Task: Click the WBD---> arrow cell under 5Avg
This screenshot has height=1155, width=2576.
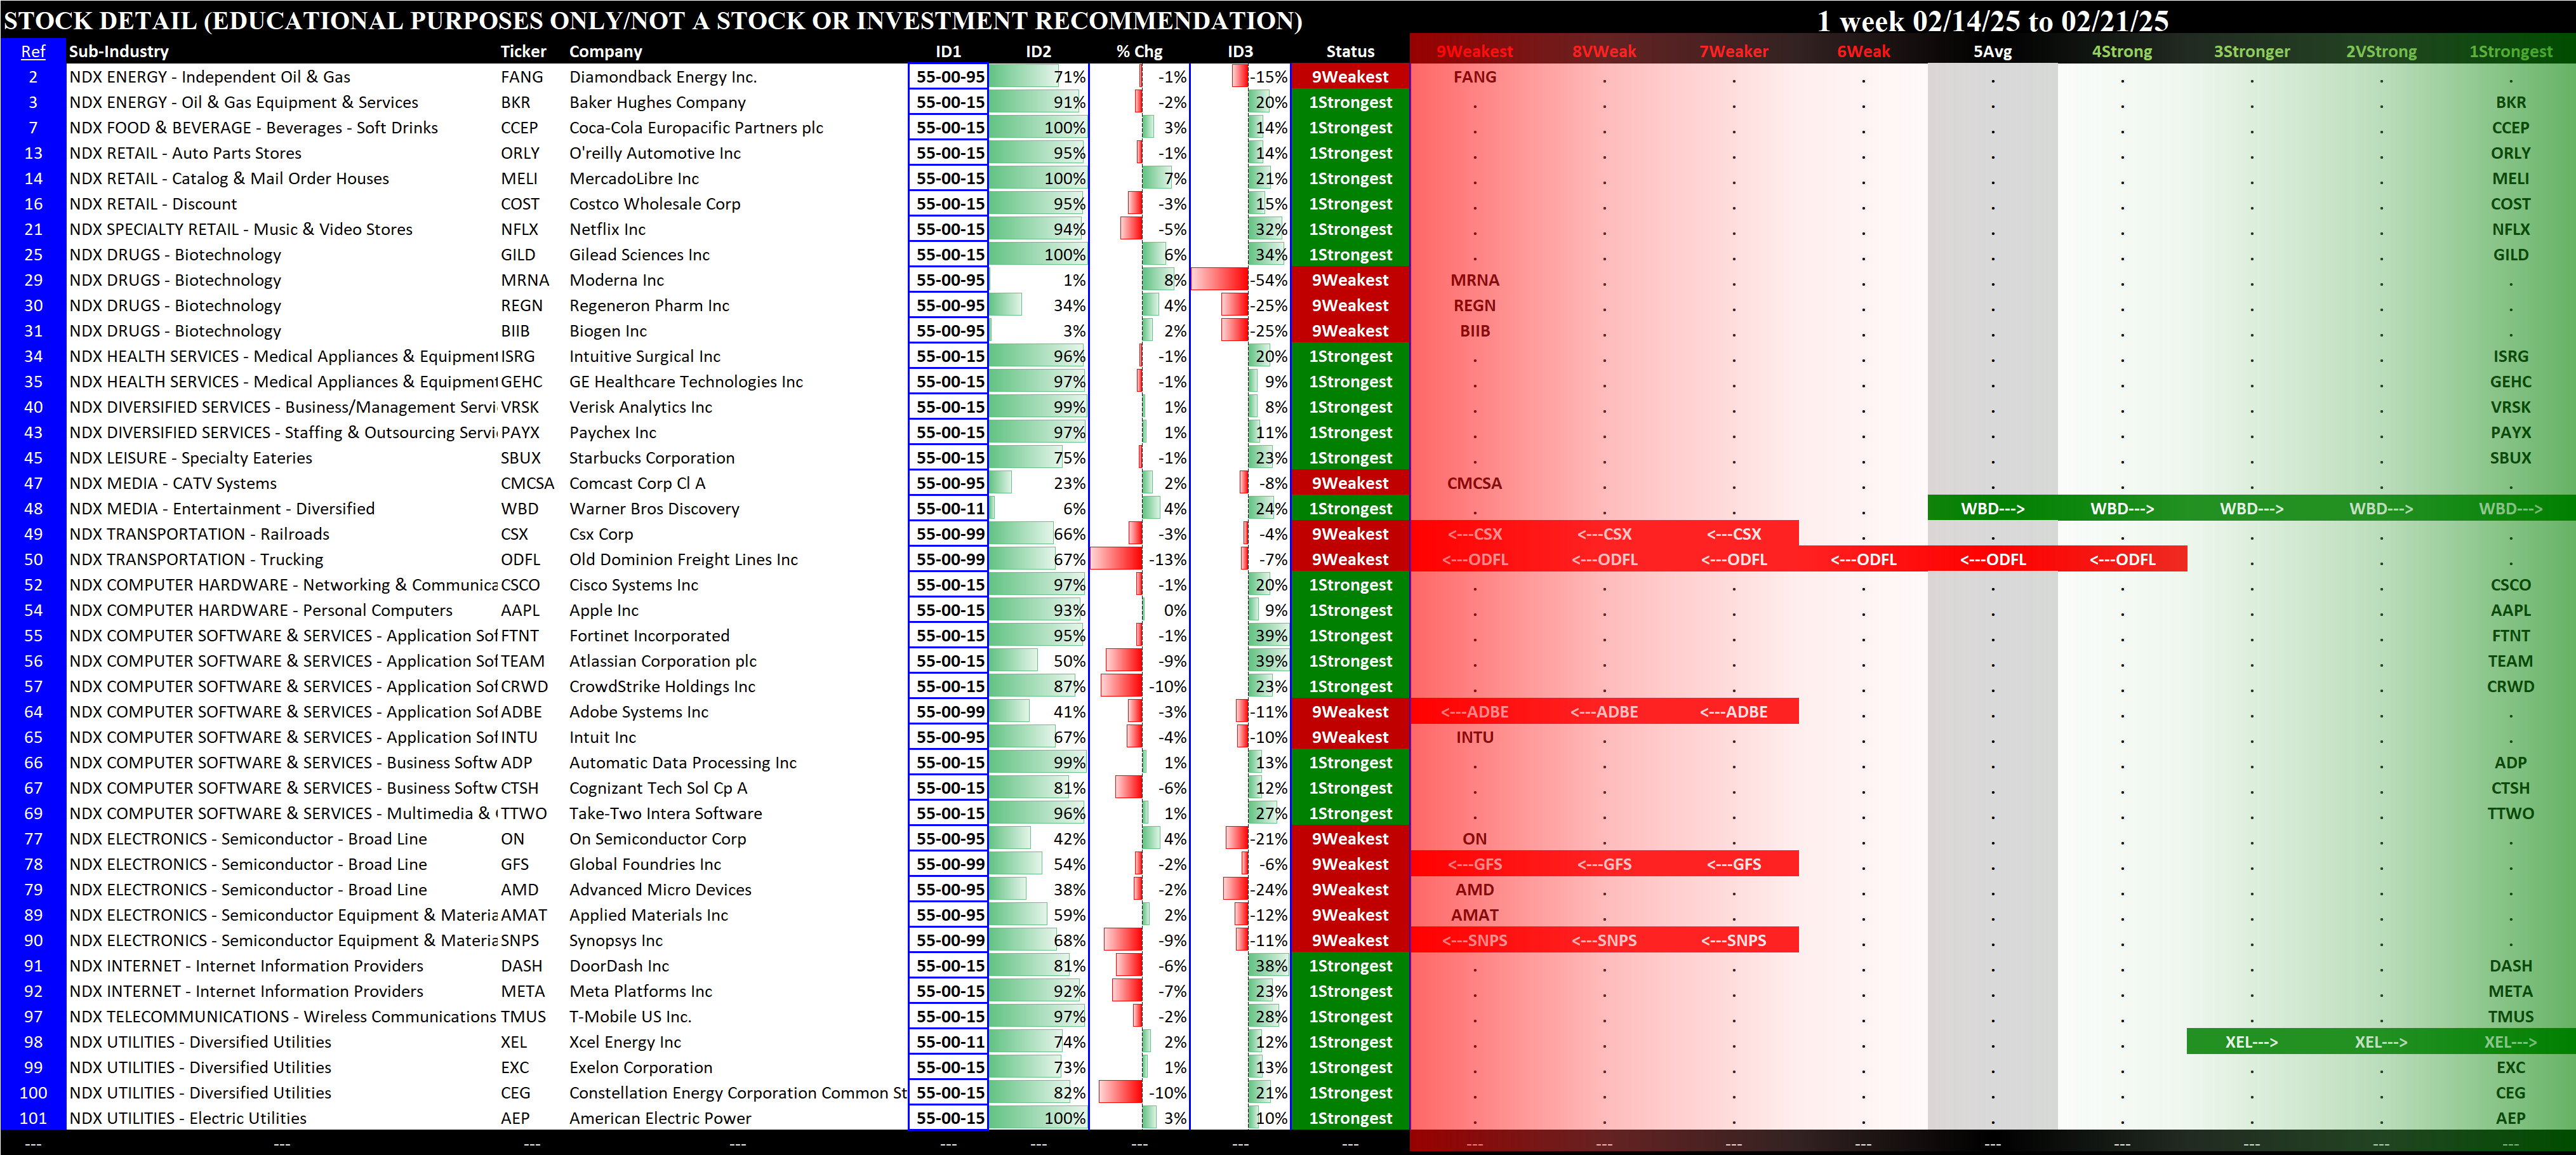Action: coord(1992,509)
